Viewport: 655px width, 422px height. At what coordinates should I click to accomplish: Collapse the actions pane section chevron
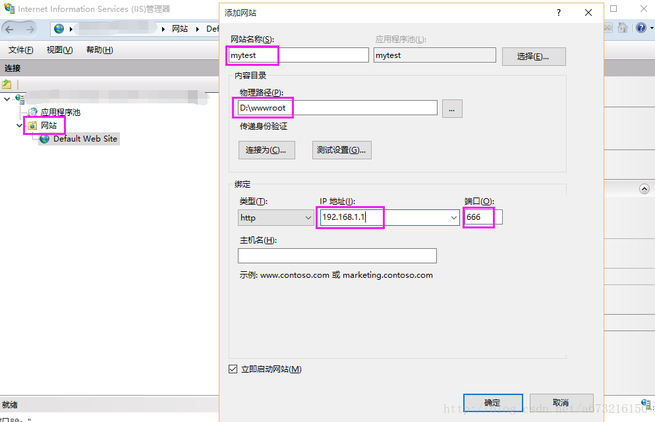point(644,189)
